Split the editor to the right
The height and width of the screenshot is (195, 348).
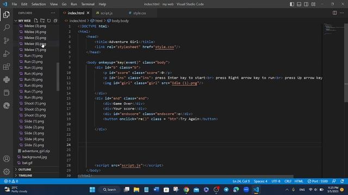334,13
